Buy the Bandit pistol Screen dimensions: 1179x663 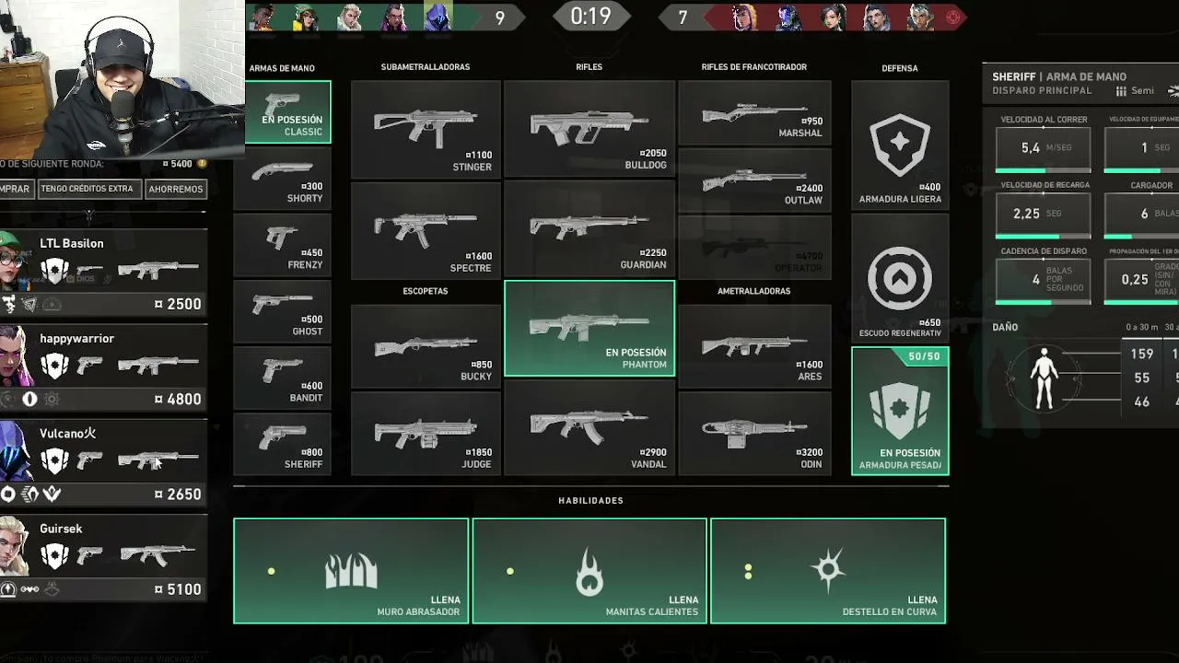pyautogui.click(x=282, y=378)
